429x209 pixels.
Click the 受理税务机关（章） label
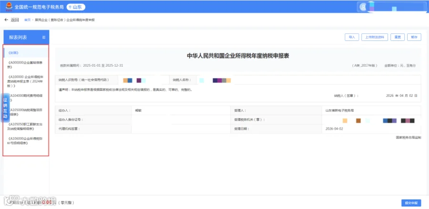point(249,119)
